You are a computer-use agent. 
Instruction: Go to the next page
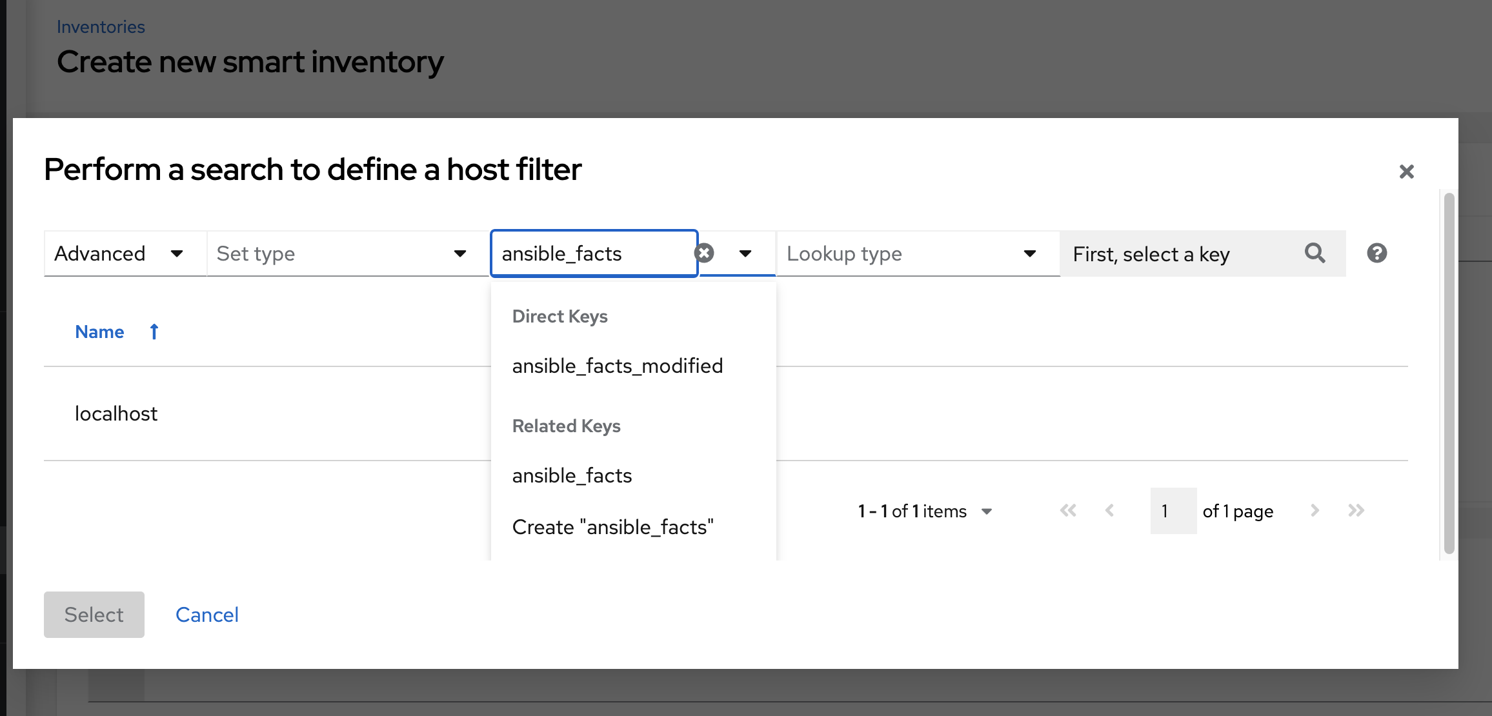pyautogui.click(x=1315, y=510)
